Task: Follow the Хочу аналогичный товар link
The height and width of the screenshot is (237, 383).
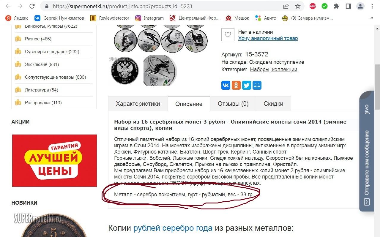Action: tap(268, 38)
